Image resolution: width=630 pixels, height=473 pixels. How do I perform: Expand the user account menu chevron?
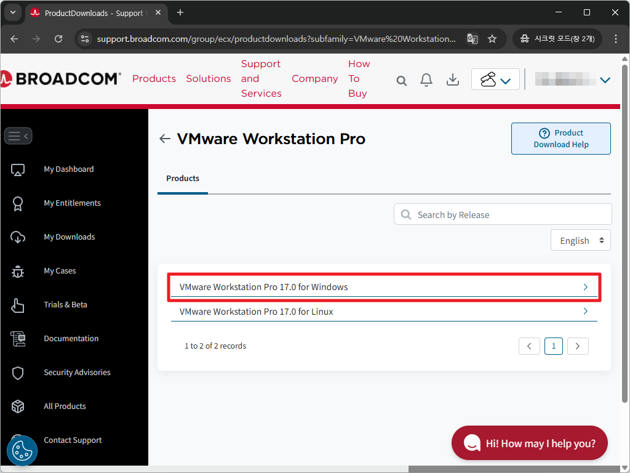tap(605, 80)
